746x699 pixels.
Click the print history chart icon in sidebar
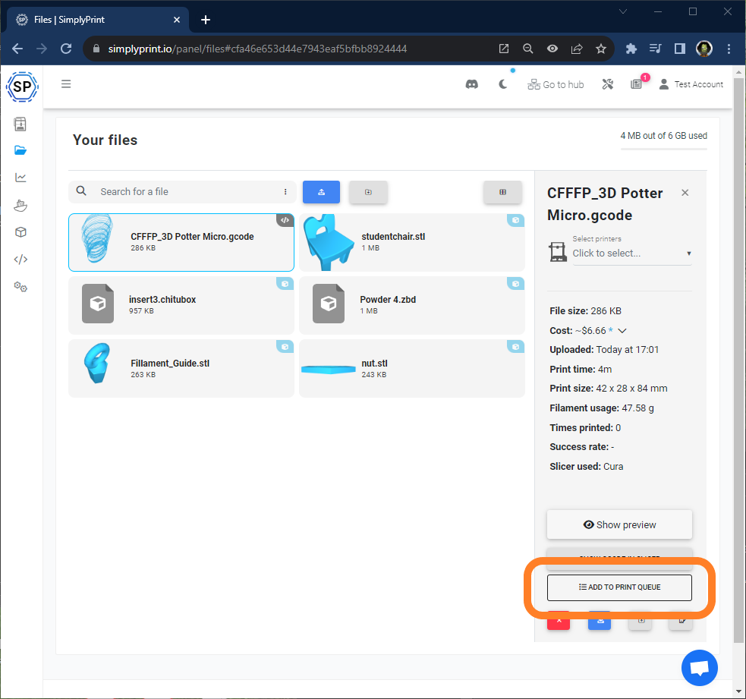pyautogui.click(x=20, y=178)
